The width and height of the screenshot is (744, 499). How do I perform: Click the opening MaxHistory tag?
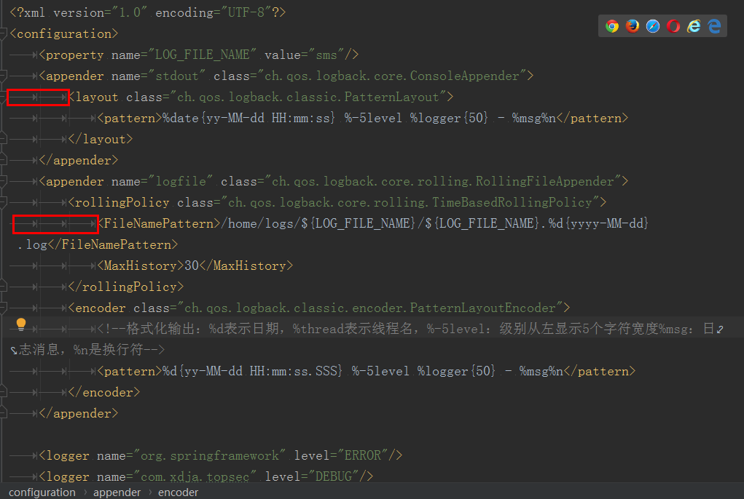point(141,266)
